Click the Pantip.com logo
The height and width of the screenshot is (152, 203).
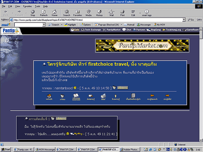tap(11, 31)
